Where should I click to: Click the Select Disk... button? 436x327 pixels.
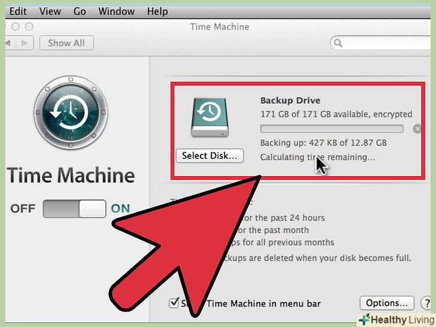point(210,156)
